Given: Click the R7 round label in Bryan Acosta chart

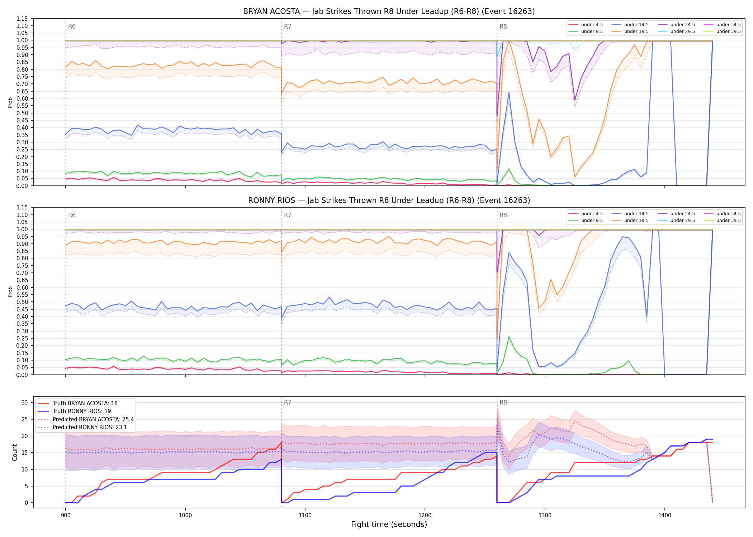Looking at the screenshot, I should (x=288, y=26).
